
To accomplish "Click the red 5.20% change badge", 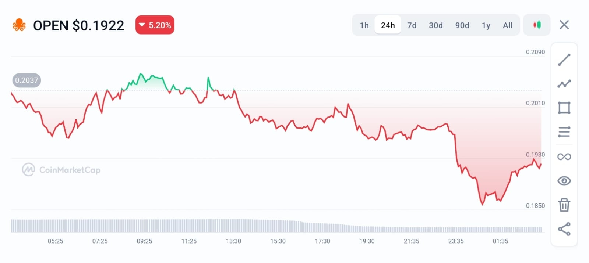I will pyautogui.click(x=155, y=25).
